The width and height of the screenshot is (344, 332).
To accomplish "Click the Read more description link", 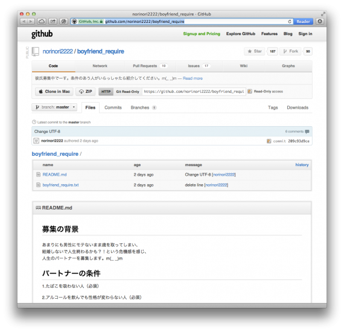I will 193,78.
